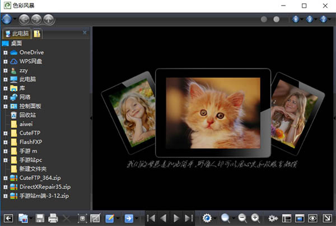Click the magnifier zoom icon
This screenshot has height=226, width=336.
pos(226,218)
